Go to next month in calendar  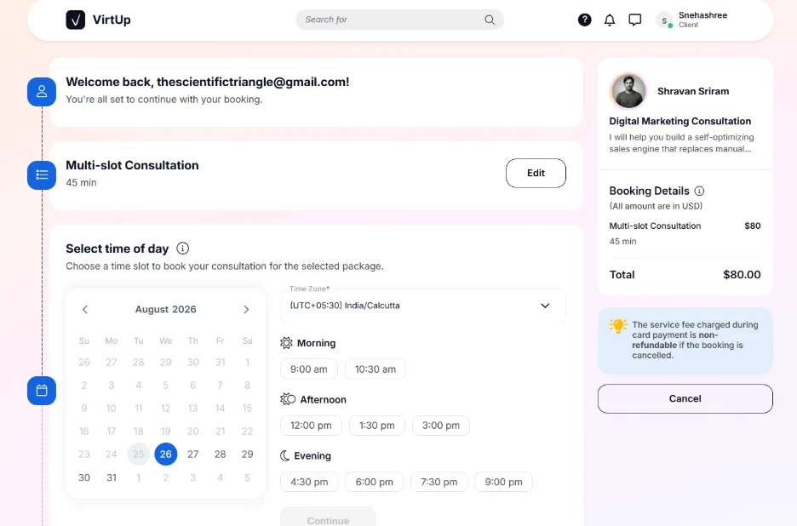click(246, 310)
